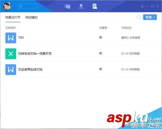Open 欢迎使用在线文档 document
Viewport: 162px width, 129px height.
point(30,69)
